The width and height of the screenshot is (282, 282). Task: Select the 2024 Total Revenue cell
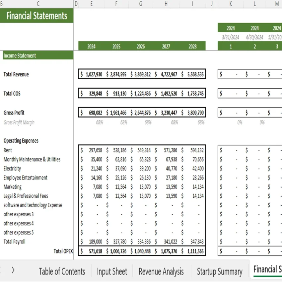[x=91, y=74]
